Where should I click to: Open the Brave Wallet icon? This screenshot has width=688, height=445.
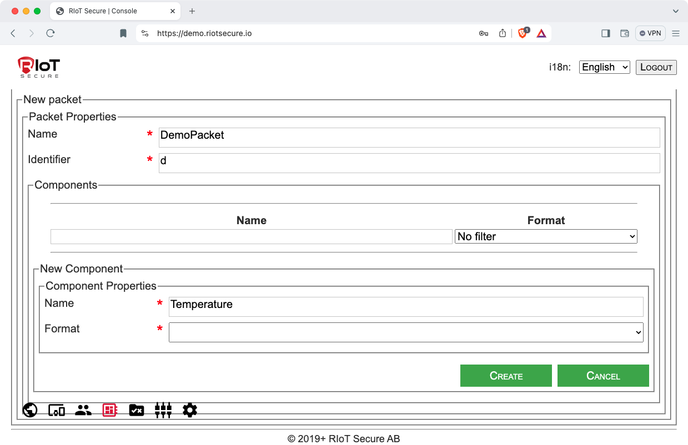click(625, 33)
